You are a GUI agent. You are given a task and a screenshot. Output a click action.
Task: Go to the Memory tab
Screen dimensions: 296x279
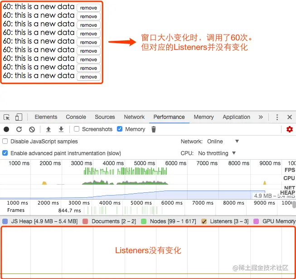(x=204, y=117)
